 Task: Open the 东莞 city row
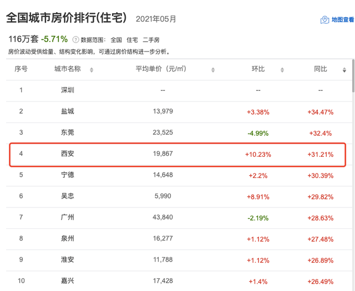pyautogui.click(x=179, y=133)
